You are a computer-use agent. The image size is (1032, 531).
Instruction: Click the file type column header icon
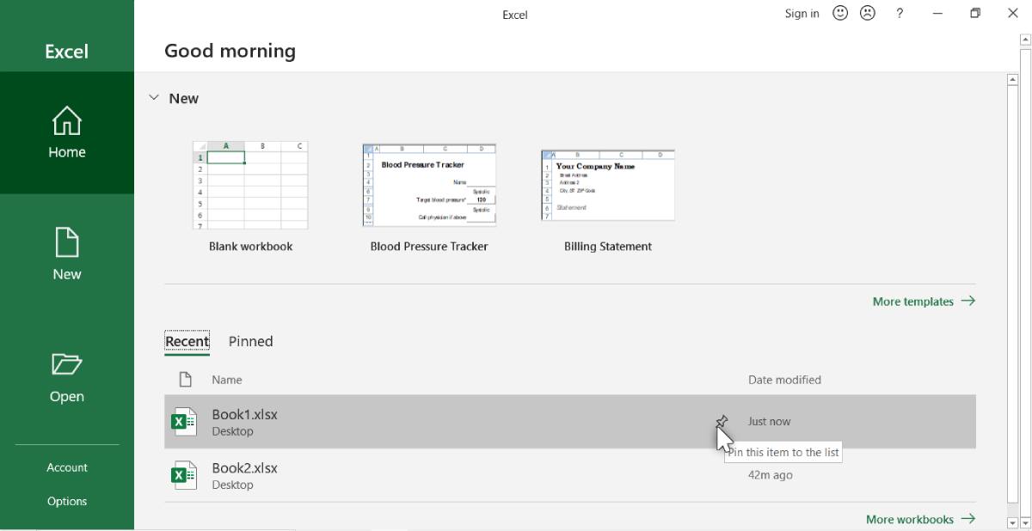(x=184, y=380)
